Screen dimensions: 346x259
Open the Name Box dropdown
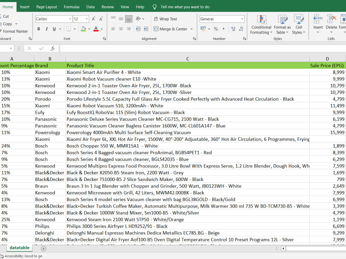point(11,48)
